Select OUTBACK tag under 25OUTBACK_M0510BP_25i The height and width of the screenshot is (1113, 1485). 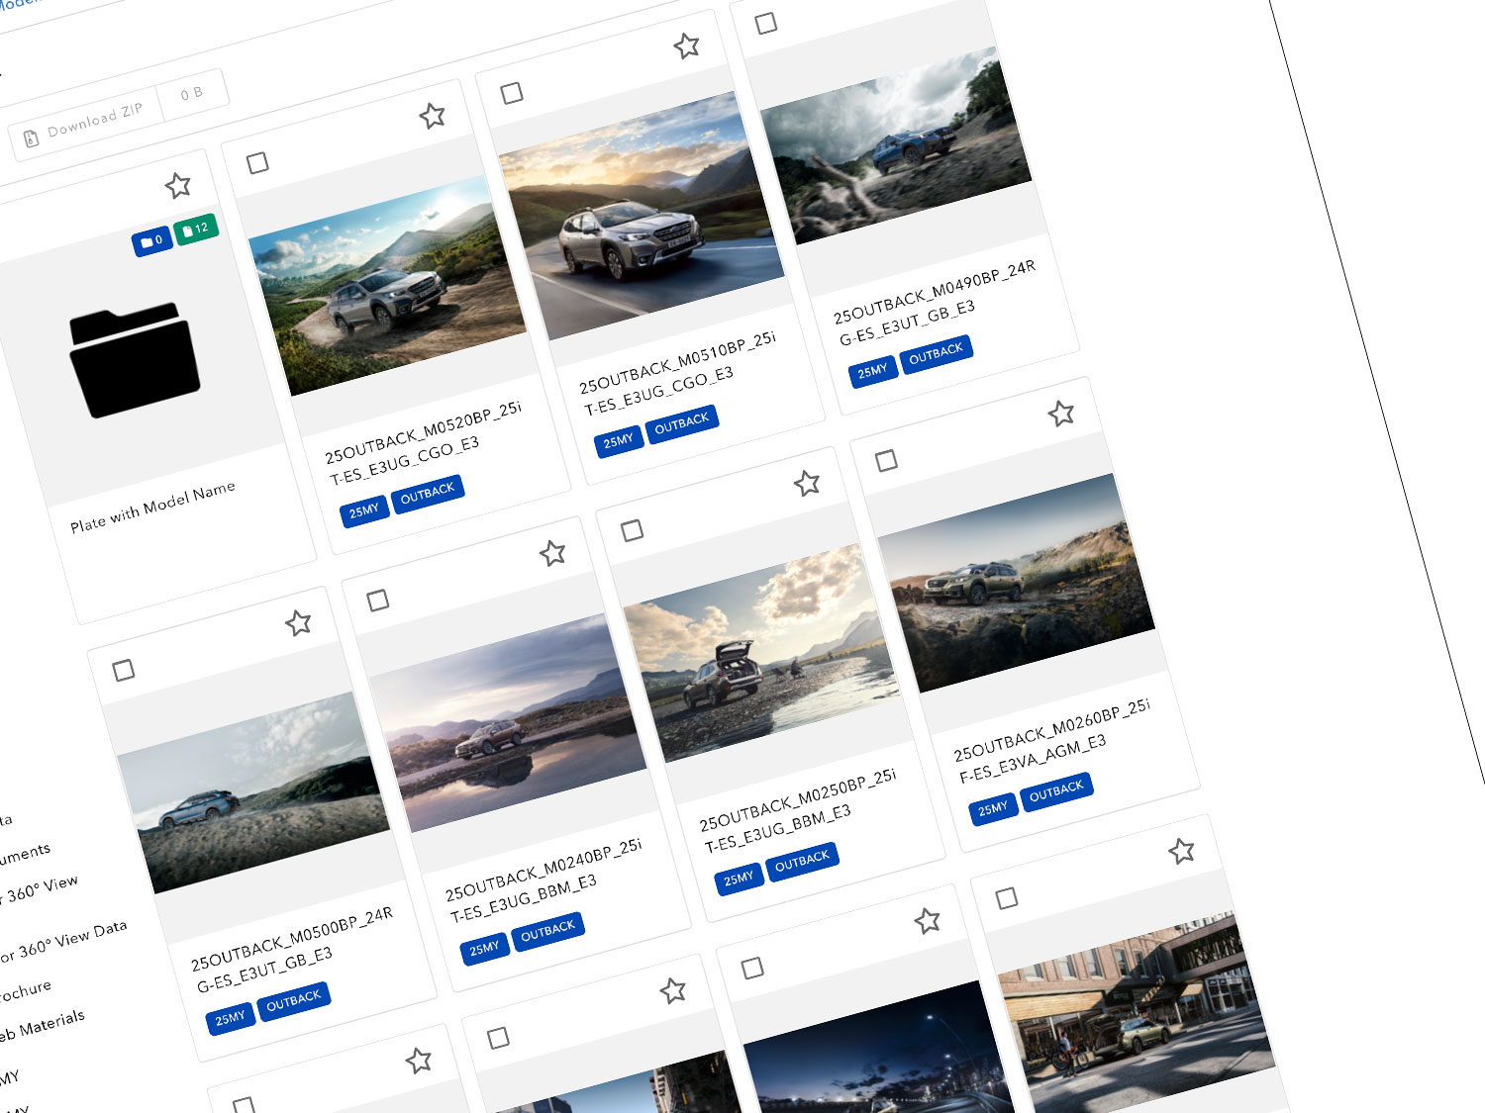pyautogui.click(x=682, y=423)
